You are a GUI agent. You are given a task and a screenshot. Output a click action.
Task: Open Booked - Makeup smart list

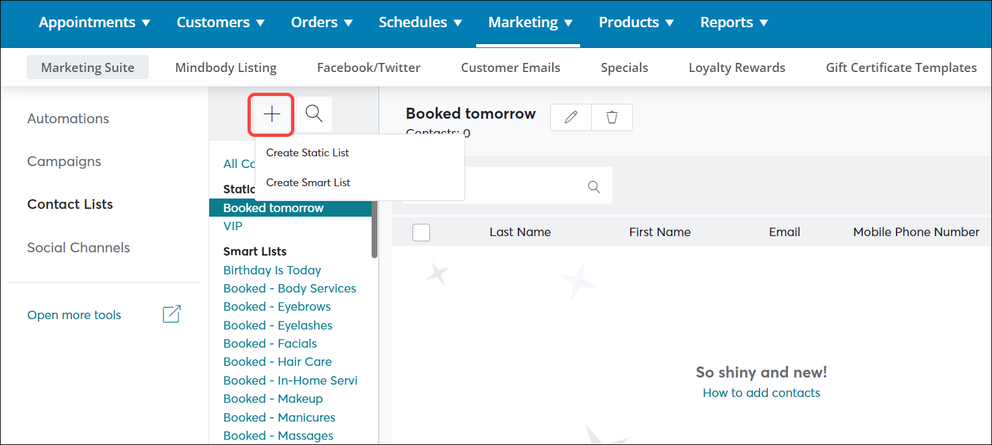[x=273, y=399]
